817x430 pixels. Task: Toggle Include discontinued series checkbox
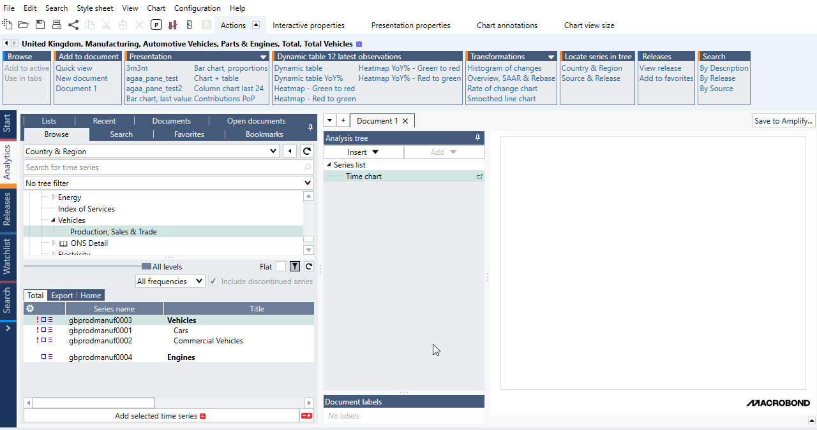[213, 282]
